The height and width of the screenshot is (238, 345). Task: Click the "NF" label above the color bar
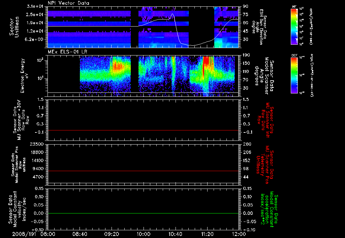click(x=294, y=7)
